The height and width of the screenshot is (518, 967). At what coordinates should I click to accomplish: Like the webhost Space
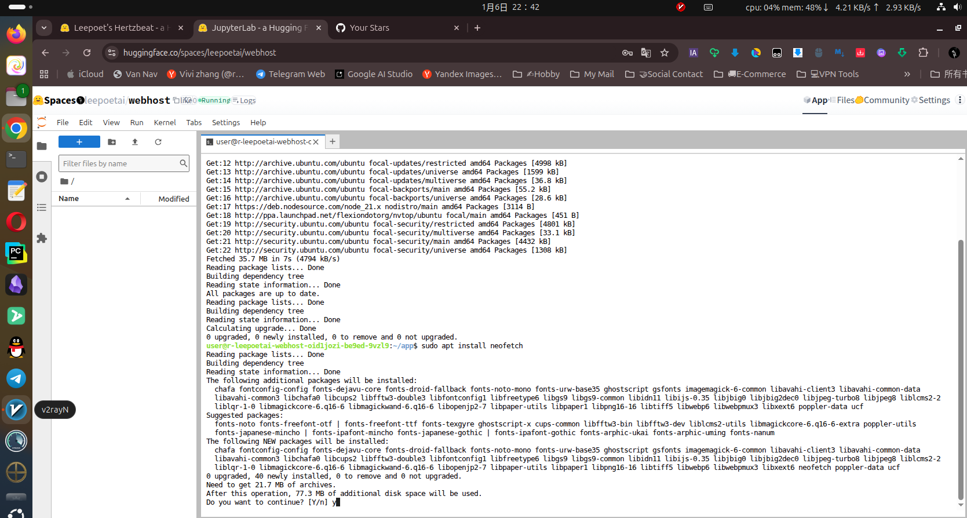(x=184, y=100)
